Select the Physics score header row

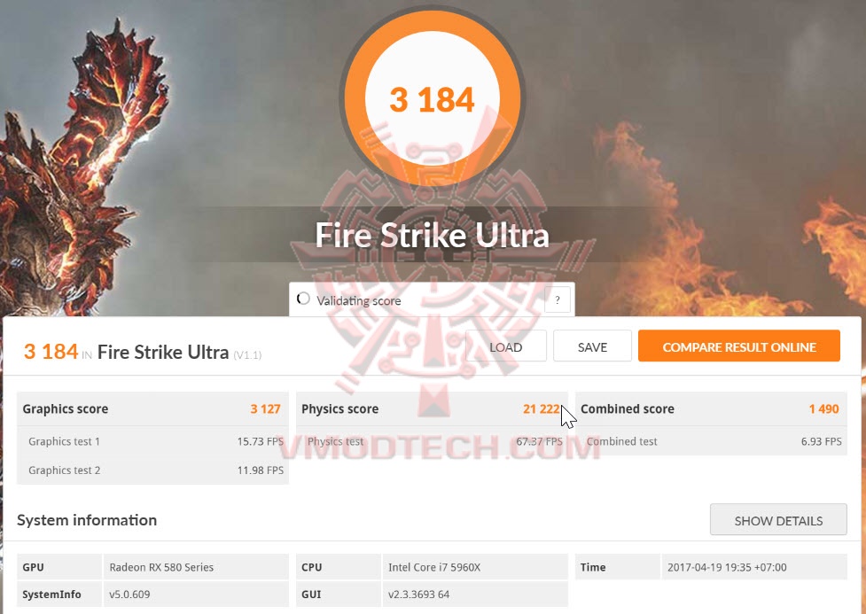click(x=432, y=409)
